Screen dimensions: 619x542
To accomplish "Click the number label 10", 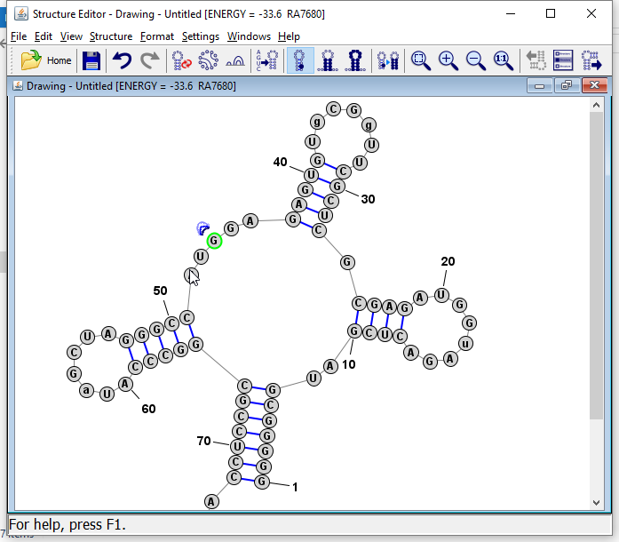I will (349, 364).
